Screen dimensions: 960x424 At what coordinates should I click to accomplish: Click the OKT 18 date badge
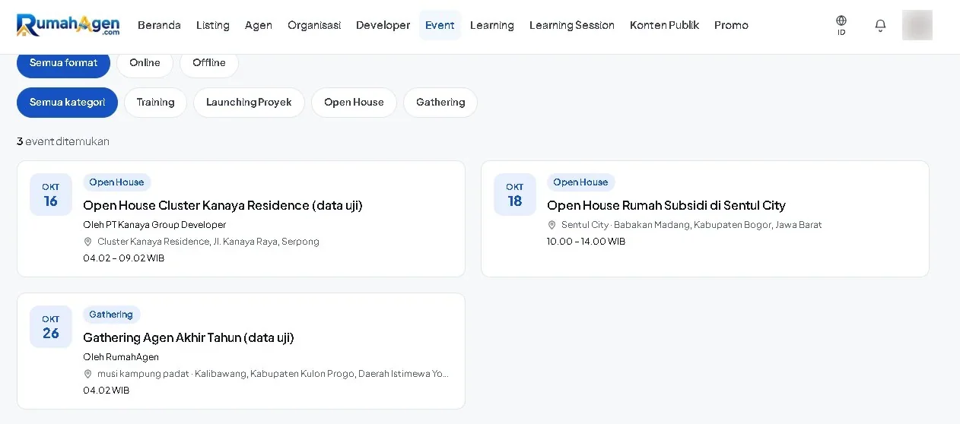(515, 195)
